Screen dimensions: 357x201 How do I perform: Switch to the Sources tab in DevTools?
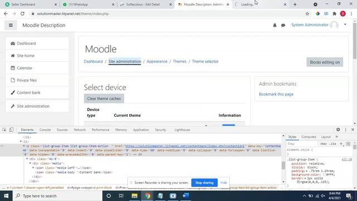pyautogui.click(x=62, y=130)
